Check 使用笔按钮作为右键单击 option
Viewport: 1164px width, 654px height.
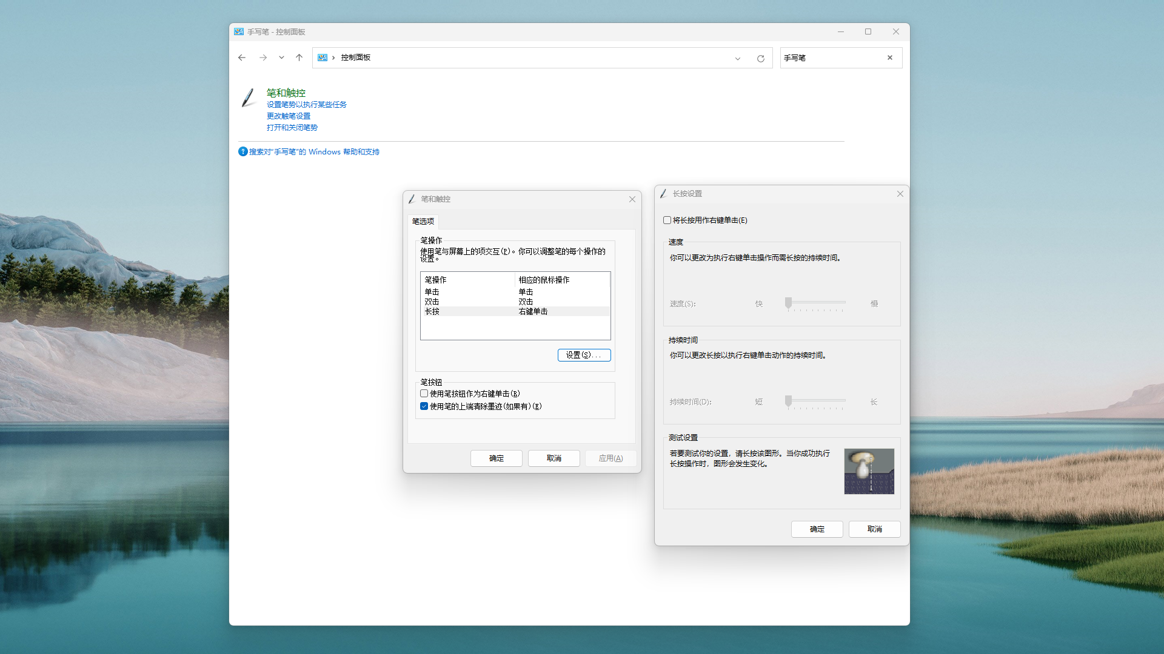tap(424, 394)
